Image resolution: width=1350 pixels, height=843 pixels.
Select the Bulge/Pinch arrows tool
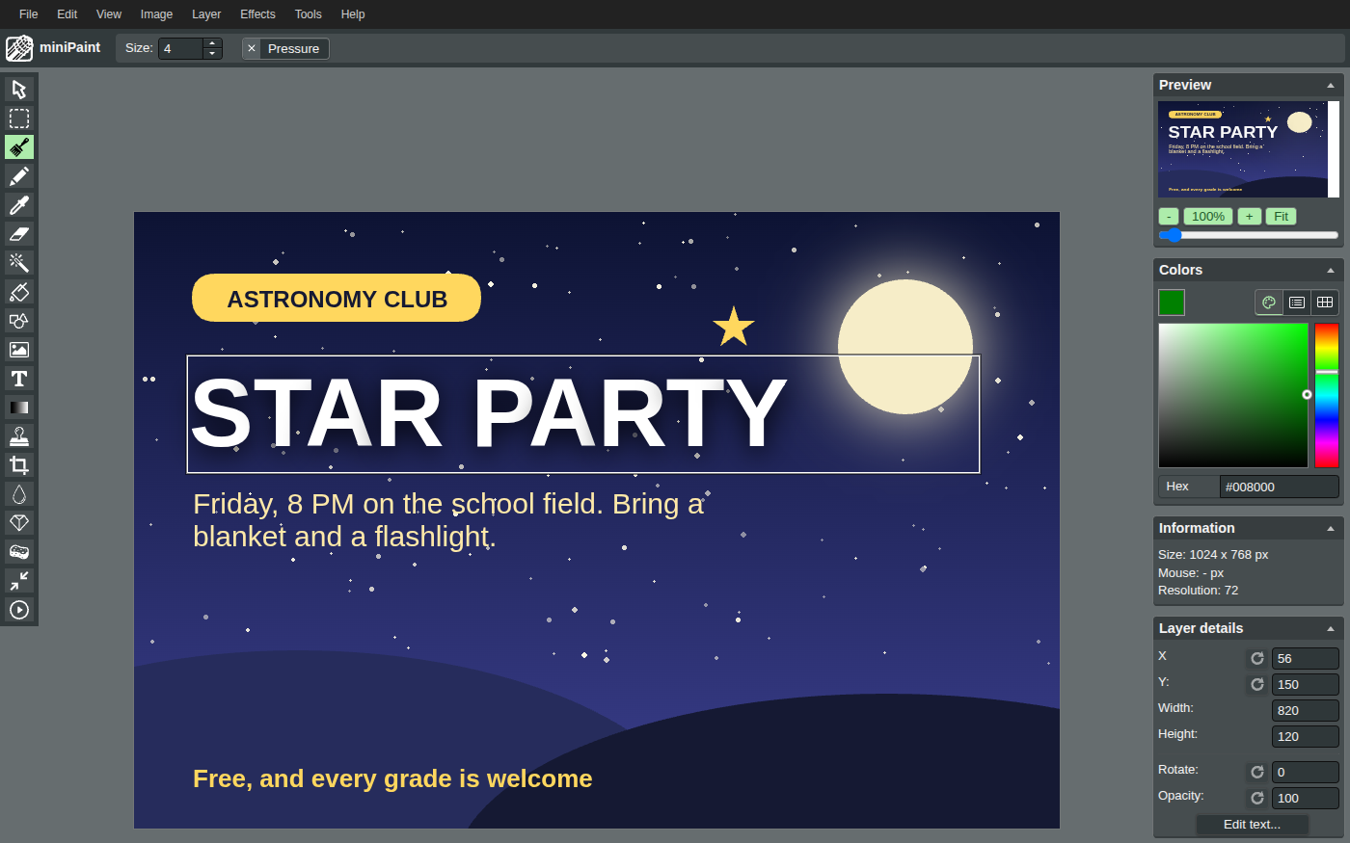tap(19, 581)
